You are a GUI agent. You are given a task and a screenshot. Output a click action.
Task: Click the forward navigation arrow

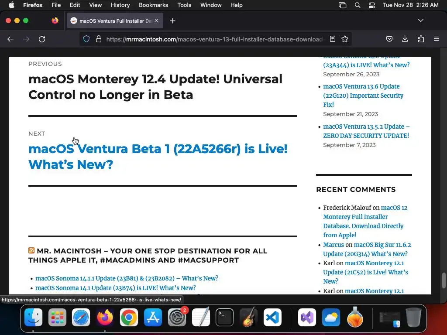pyautogui.click(x=26, y=39)
